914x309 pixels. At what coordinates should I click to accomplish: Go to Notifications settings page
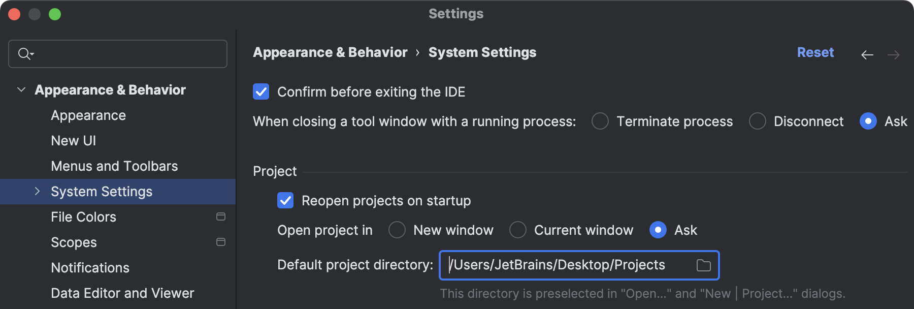coord(90,268)
